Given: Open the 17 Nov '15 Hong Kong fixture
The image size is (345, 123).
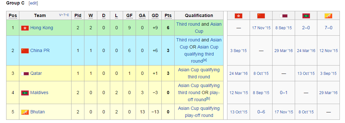Looking at the screenshot, I should (261, 28).
